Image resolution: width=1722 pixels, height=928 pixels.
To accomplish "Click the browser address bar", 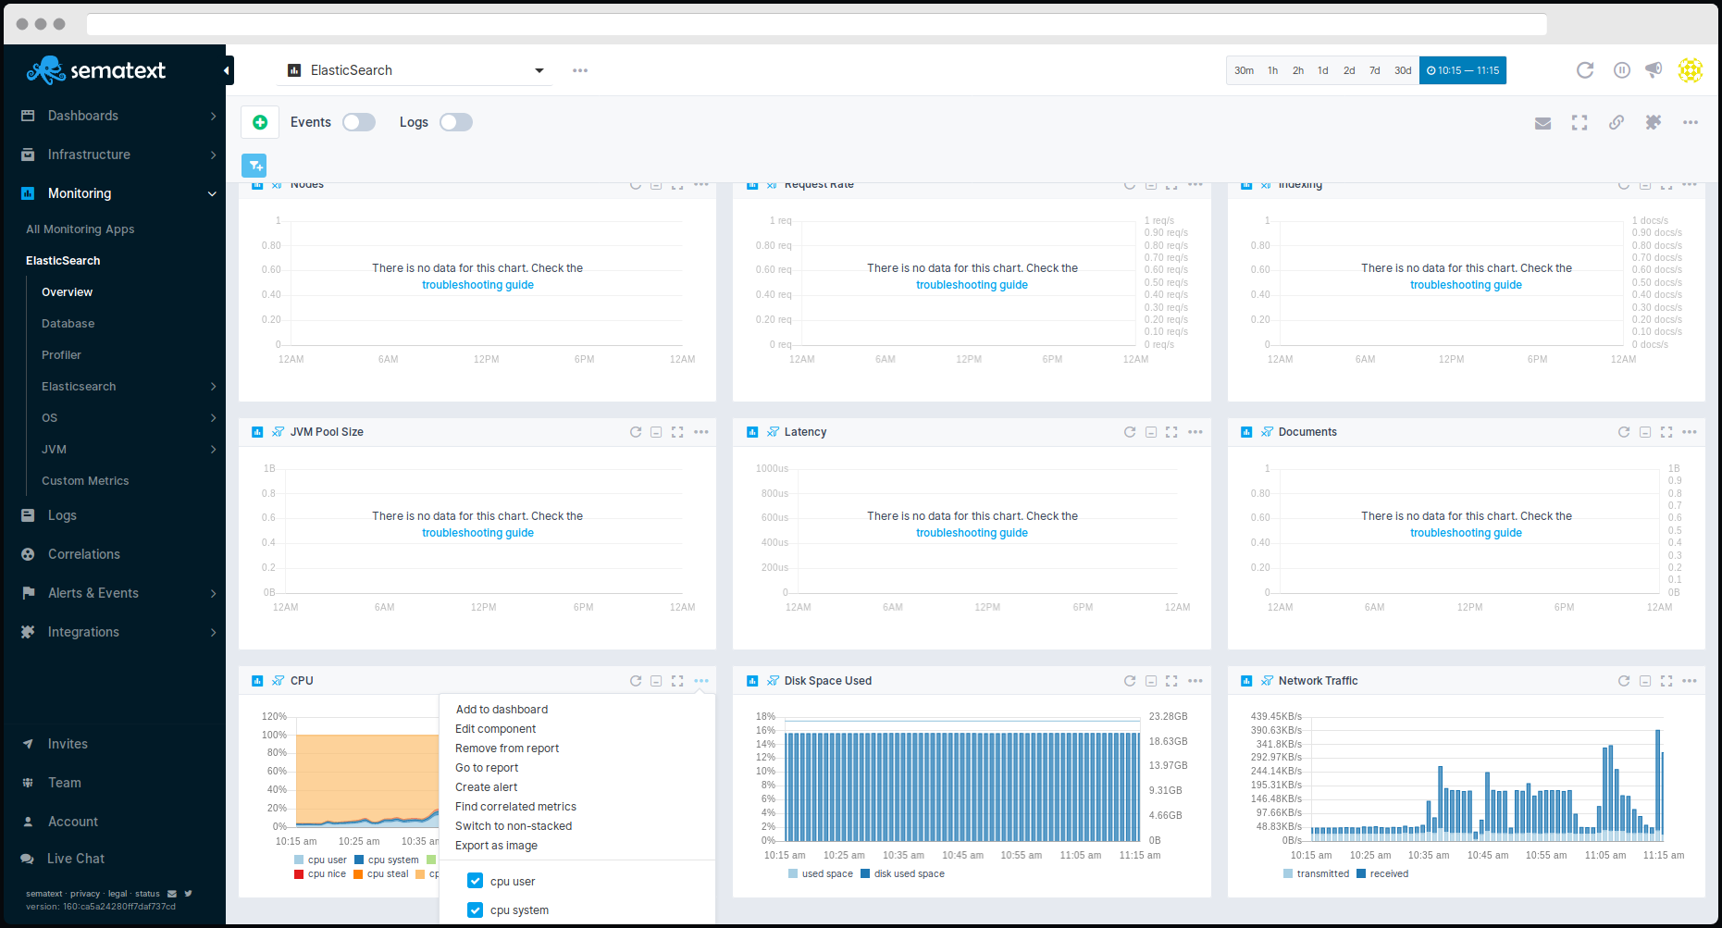I will tap(816, 24).
